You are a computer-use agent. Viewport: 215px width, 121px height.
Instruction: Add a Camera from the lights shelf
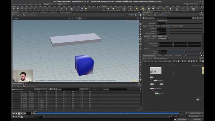coord(103,9)
